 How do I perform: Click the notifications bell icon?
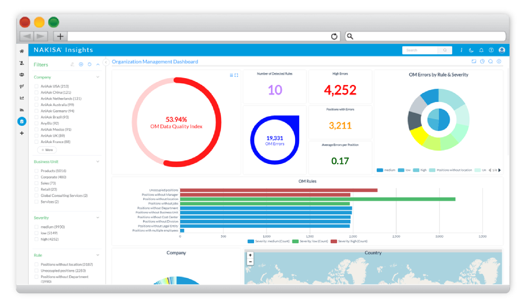coord(481,50)
